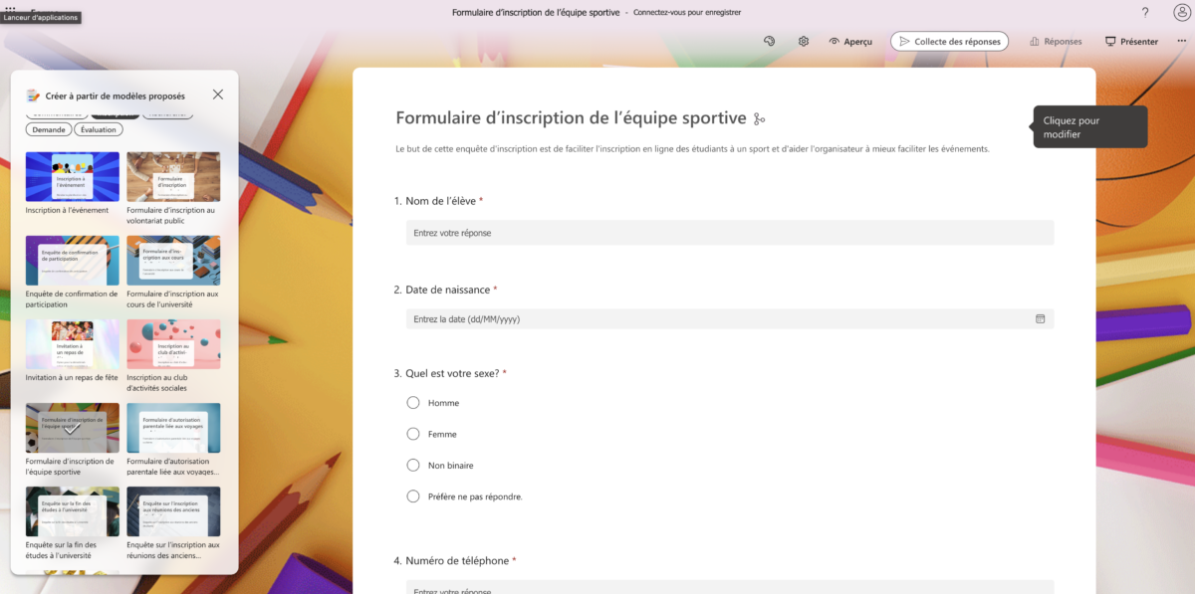Select the Non binaire radio option

(412, 465)
